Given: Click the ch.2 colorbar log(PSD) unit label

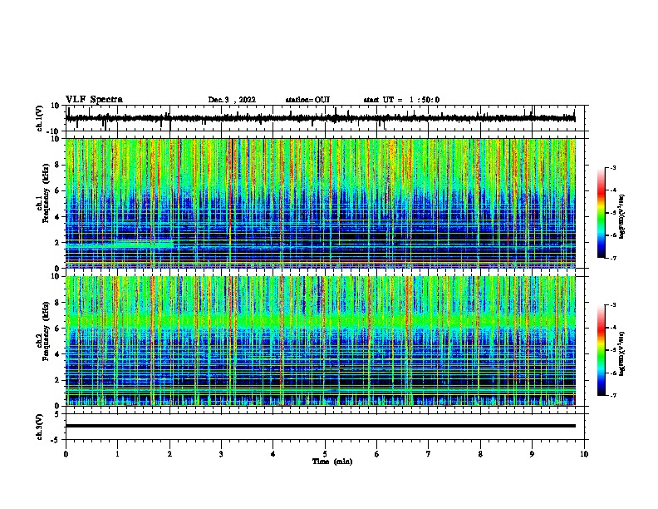Looking at the screenshot, I should (622, 353).
